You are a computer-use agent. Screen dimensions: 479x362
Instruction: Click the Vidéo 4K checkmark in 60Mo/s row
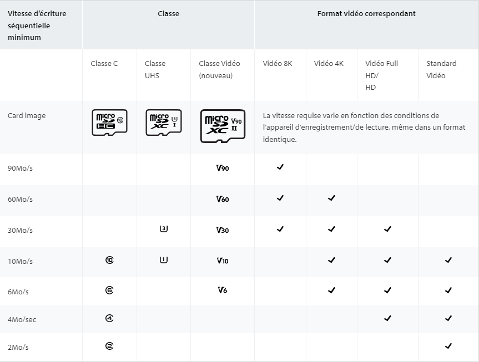pos(331,198)
